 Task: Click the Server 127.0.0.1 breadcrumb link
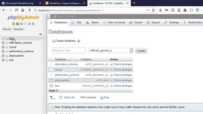pyautogui.click(x=66, y=17)
